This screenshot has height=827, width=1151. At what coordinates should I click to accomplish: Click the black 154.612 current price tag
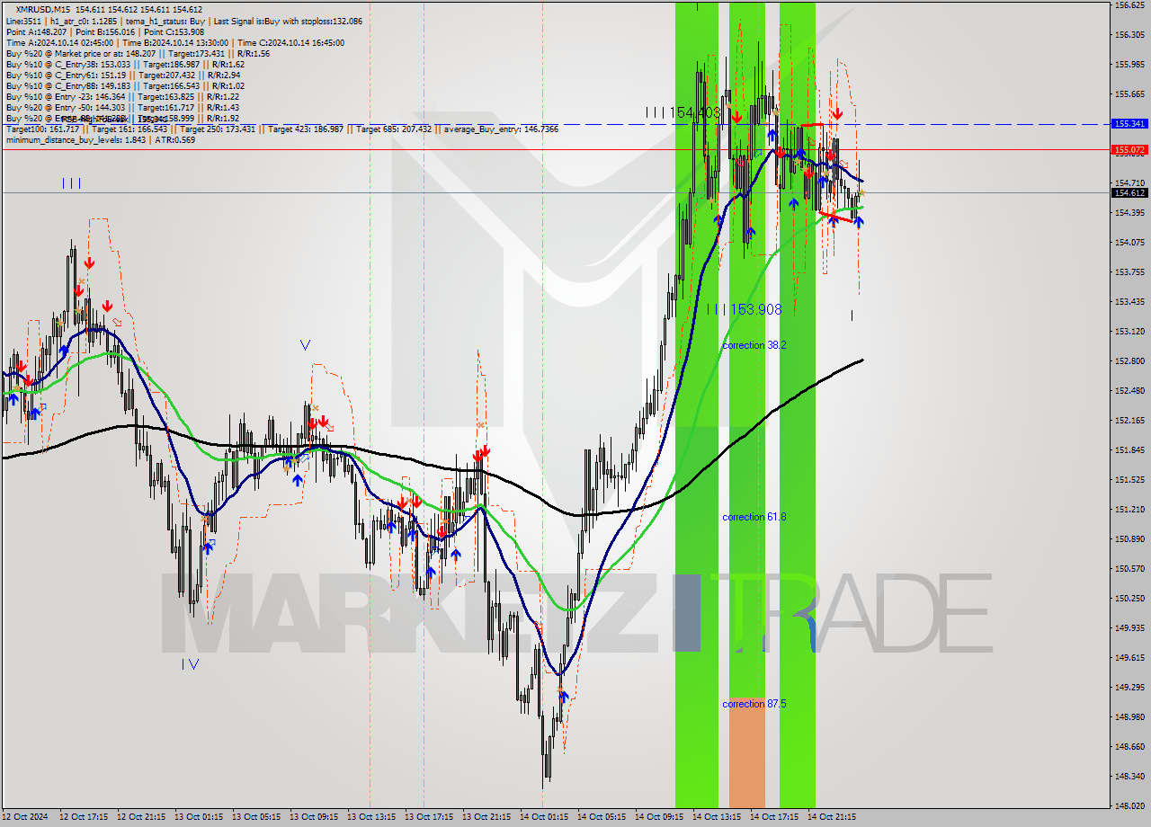(x=1129, y=192)
